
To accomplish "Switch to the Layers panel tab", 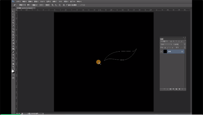I will point(162,39).
